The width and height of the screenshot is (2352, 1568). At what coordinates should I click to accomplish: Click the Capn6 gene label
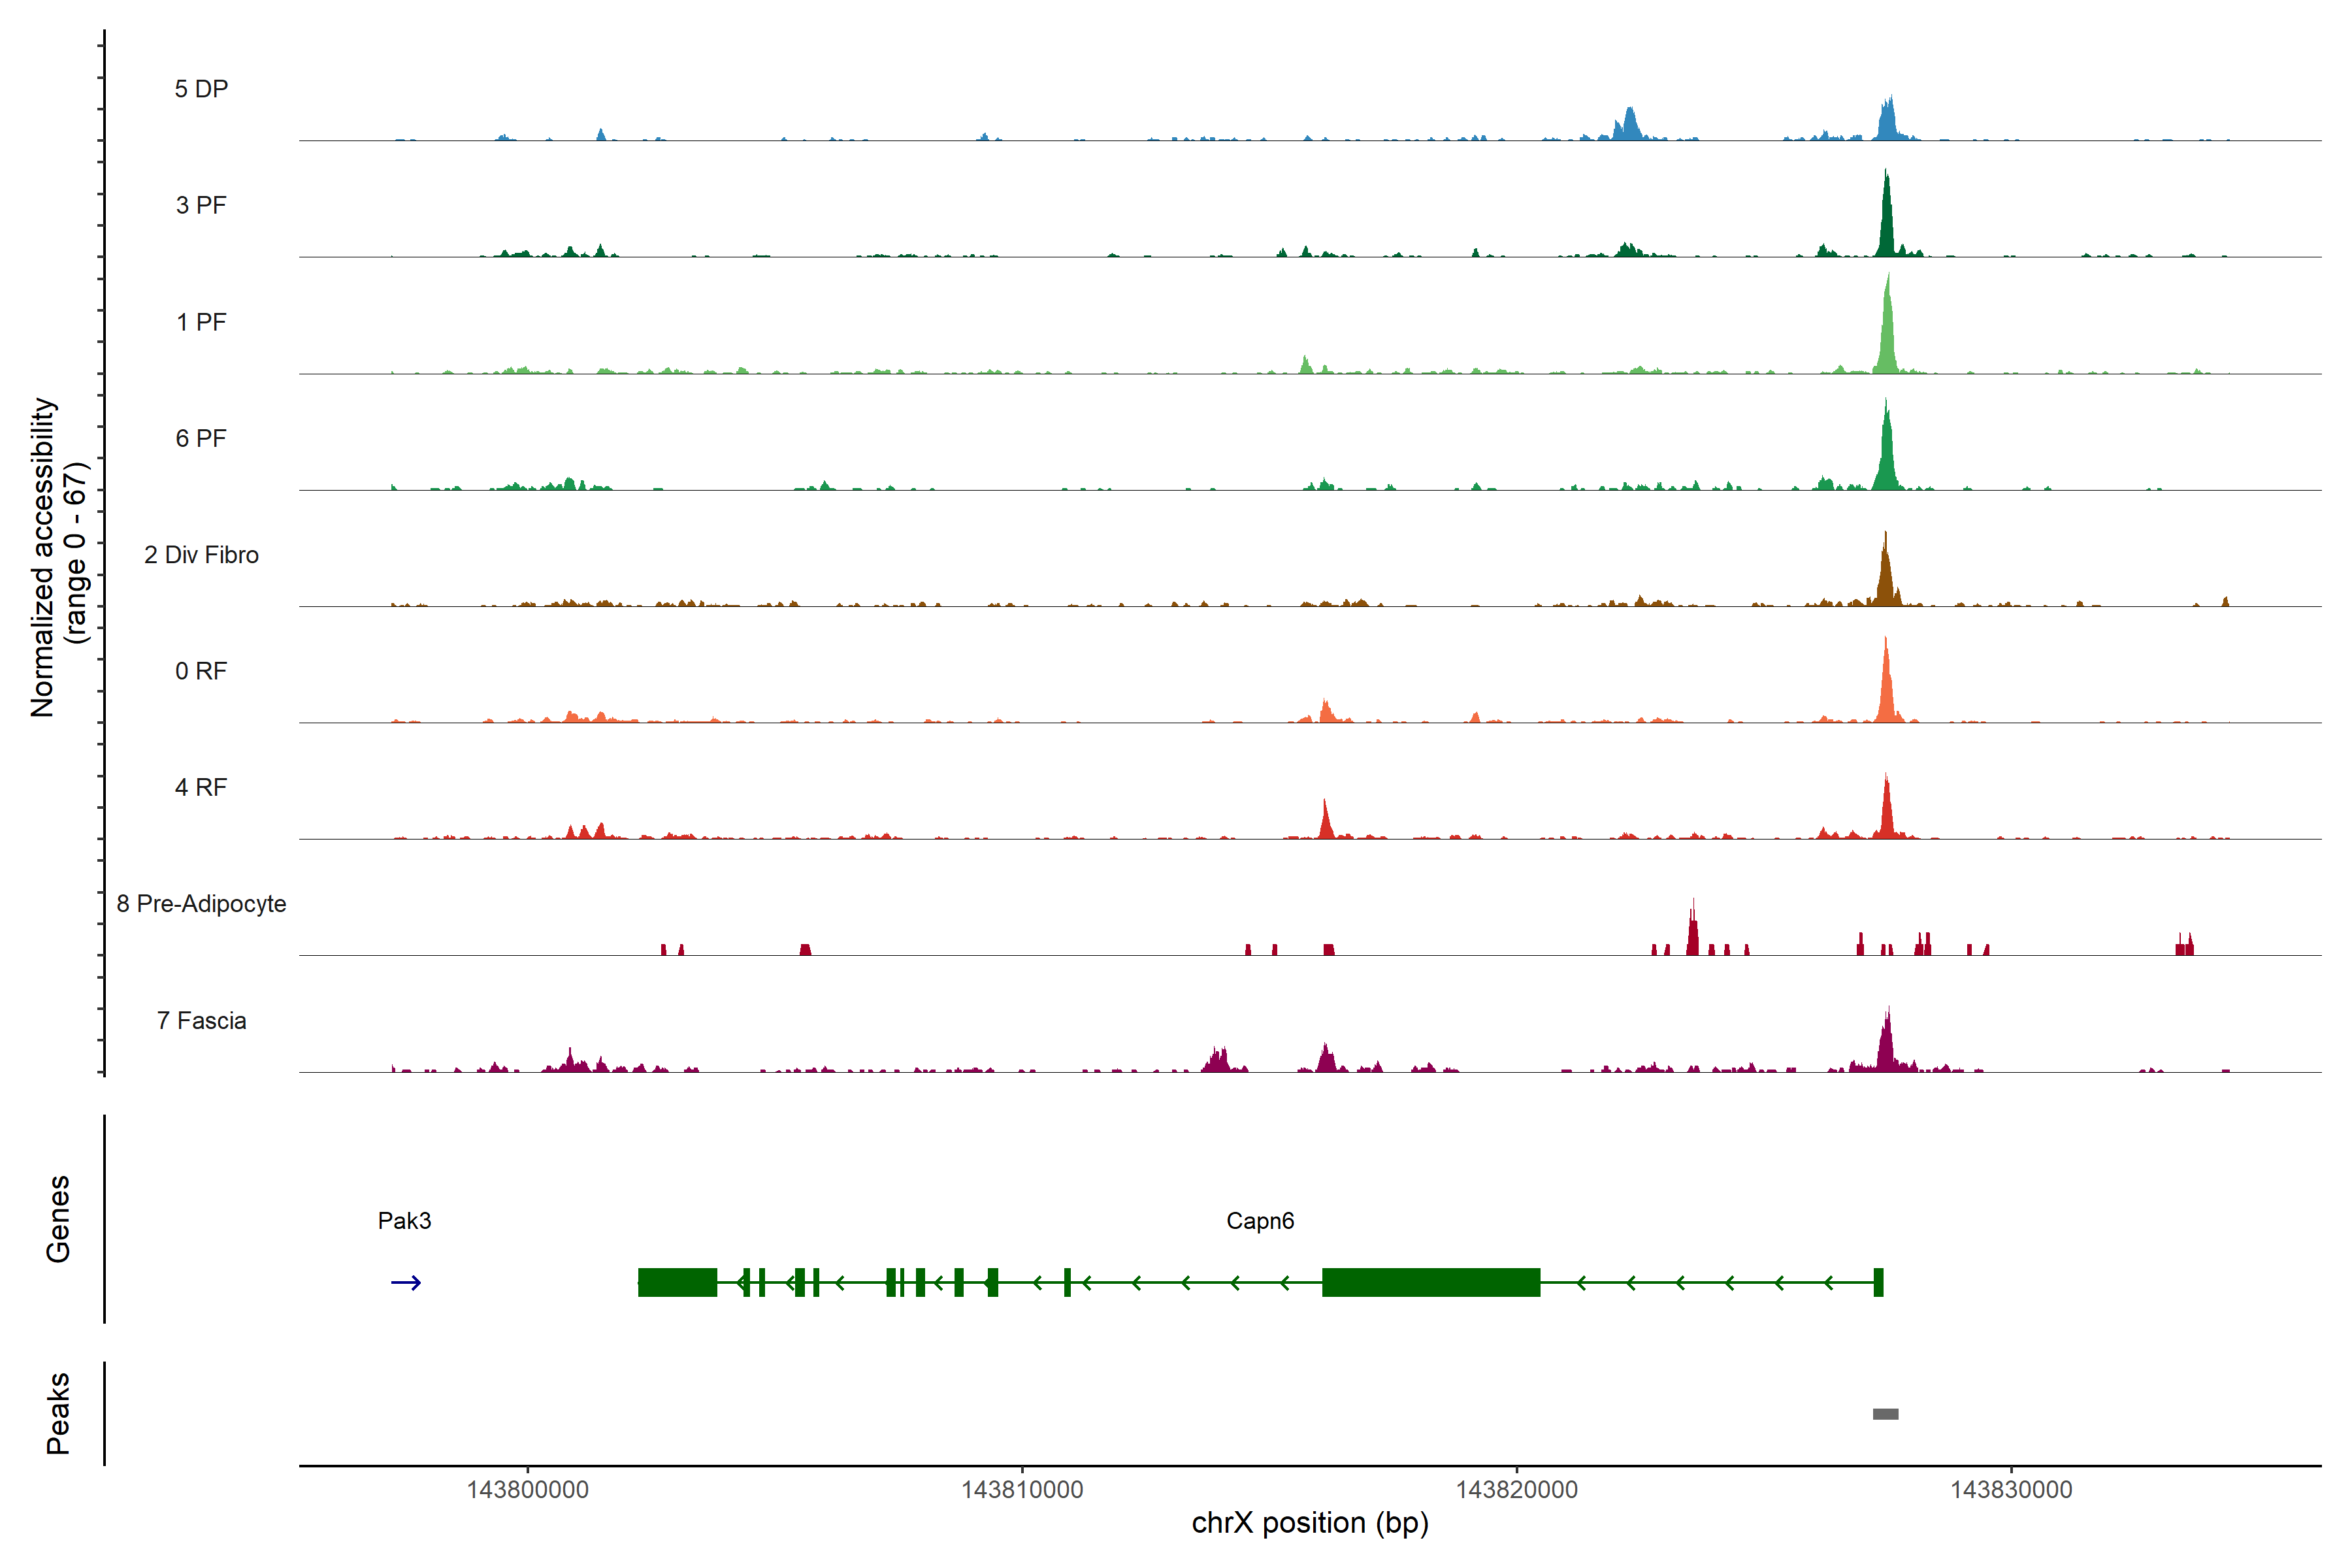[x=1260, y=1221]
